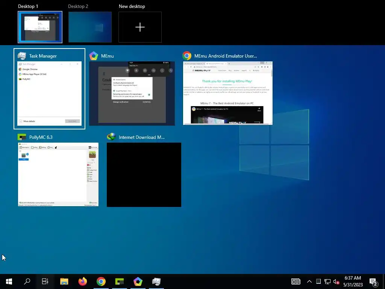Click the MEmu hexagon icon in window title
385x289 pixels.
pyautogui.click(x=94, y=56)
